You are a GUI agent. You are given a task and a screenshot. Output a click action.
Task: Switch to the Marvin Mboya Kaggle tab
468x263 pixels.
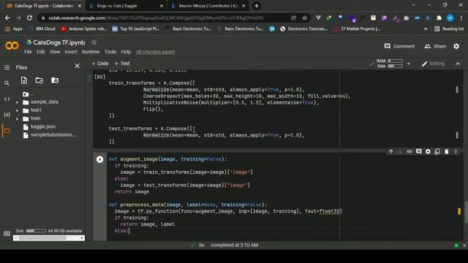(208, 6)
